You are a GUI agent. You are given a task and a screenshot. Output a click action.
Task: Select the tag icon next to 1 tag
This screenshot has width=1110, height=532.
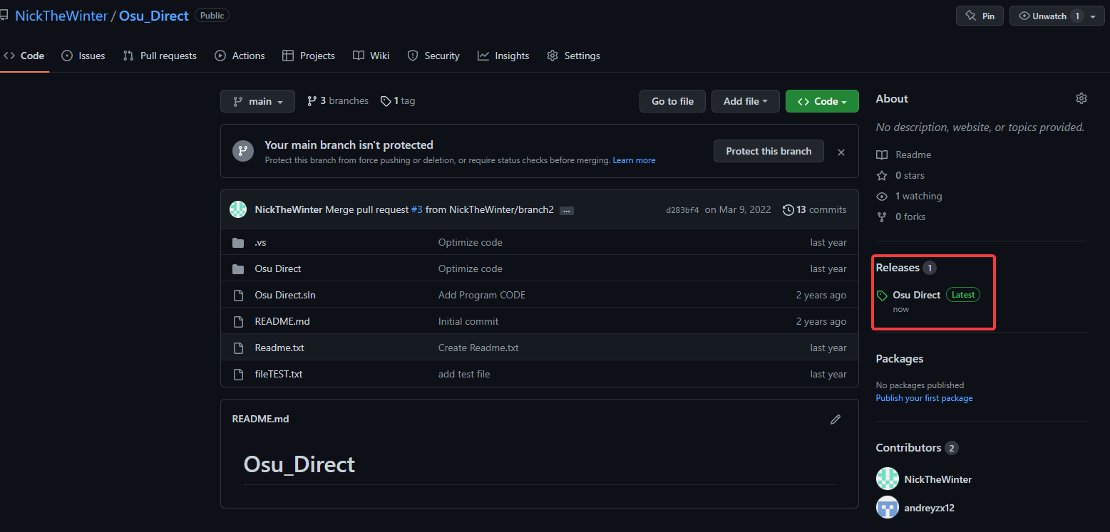click(386, 100)
